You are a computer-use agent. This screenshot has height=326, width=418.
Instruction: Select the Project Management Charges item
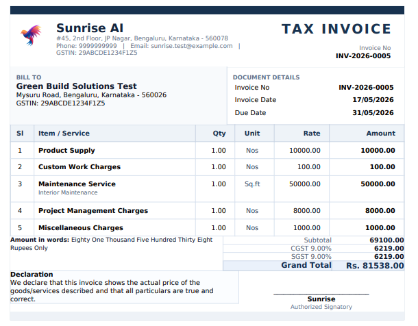pos(93,211)
